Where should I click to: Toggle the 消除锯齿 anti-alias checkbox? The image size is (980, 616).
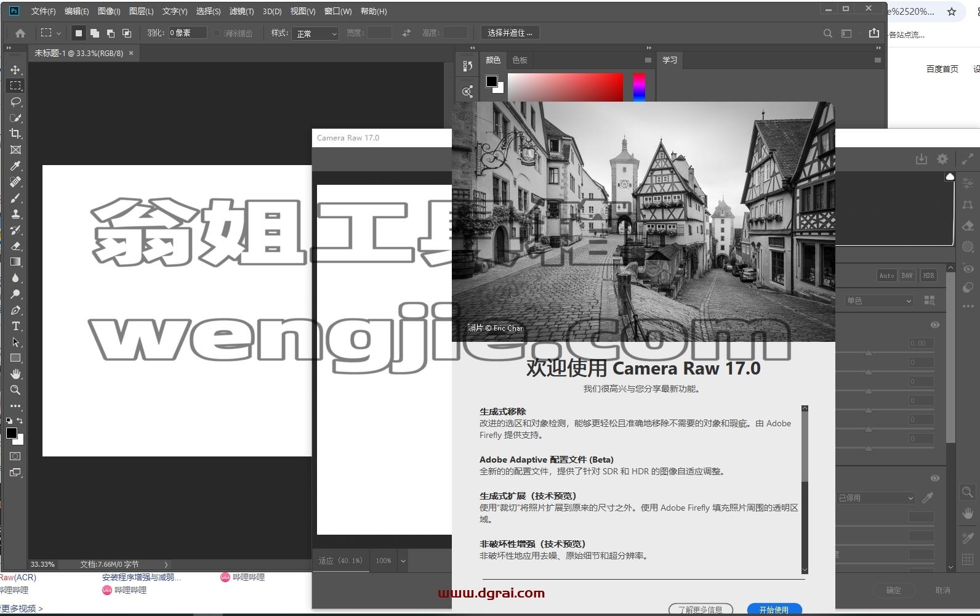coord(217,33)
